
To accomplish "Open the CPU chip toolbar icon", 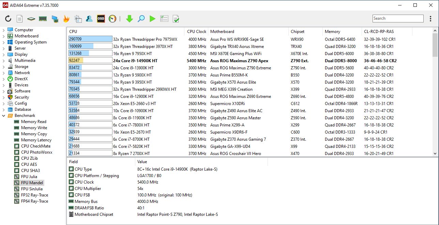I will [31, 19].
